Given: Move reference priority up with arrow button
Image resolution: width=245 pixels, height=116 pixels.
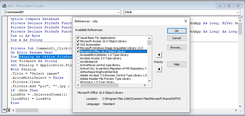Looking at the screenshot, I should click(x=159, y=55).
